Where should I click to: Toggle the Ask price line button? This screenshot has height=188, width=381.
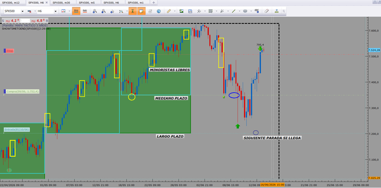click(x=85, y=11)
